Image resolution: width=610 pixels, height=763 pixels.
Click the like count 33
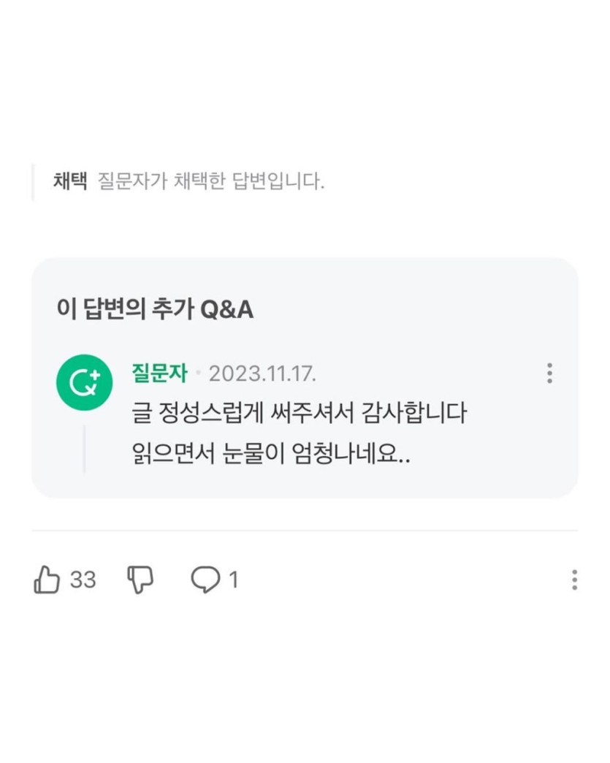pyautogui.click(x=83, y=580)
